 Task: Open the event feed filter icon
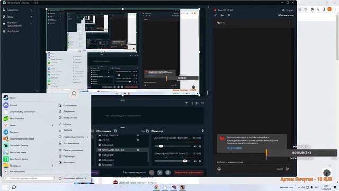click(x=186, y=103)
